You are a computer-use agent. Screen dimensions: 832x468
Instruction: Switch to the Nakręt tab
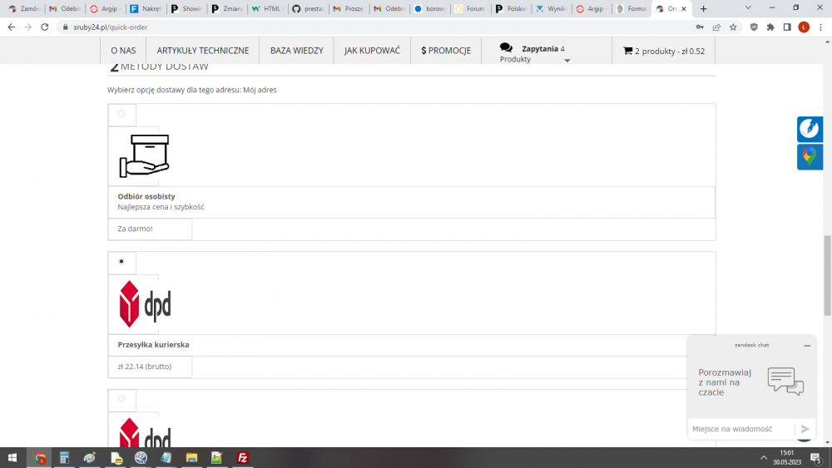[146, 8]
